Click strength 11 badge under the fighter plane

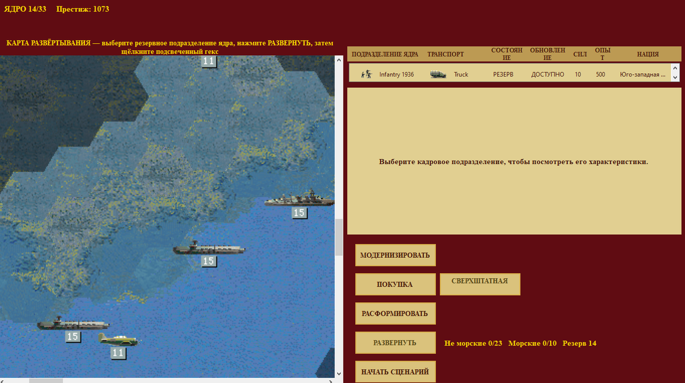(x=118, y=353)
